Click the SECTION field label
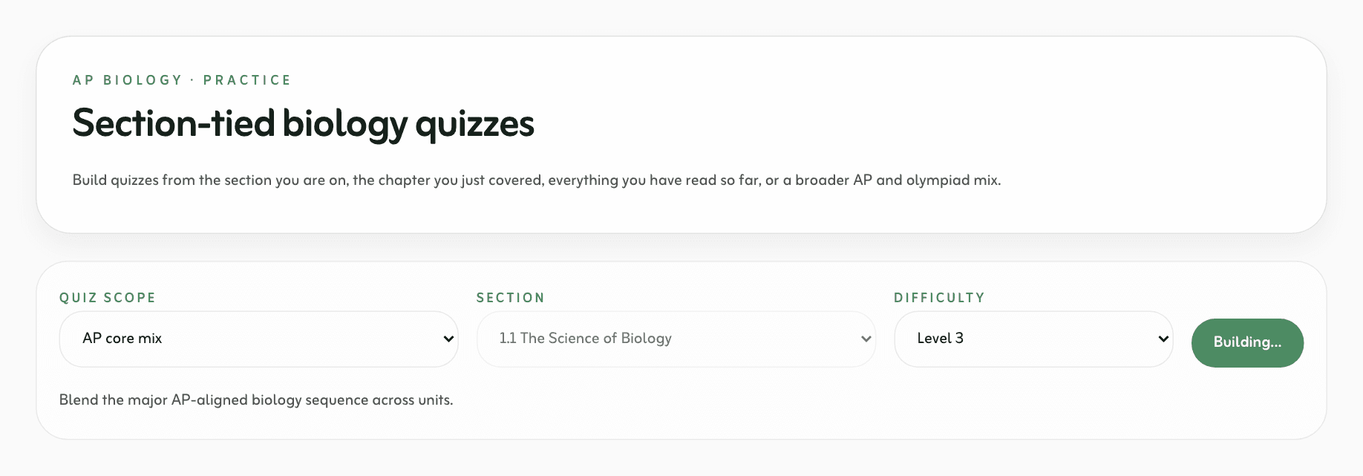1363x476 pixels. point(511,298)
